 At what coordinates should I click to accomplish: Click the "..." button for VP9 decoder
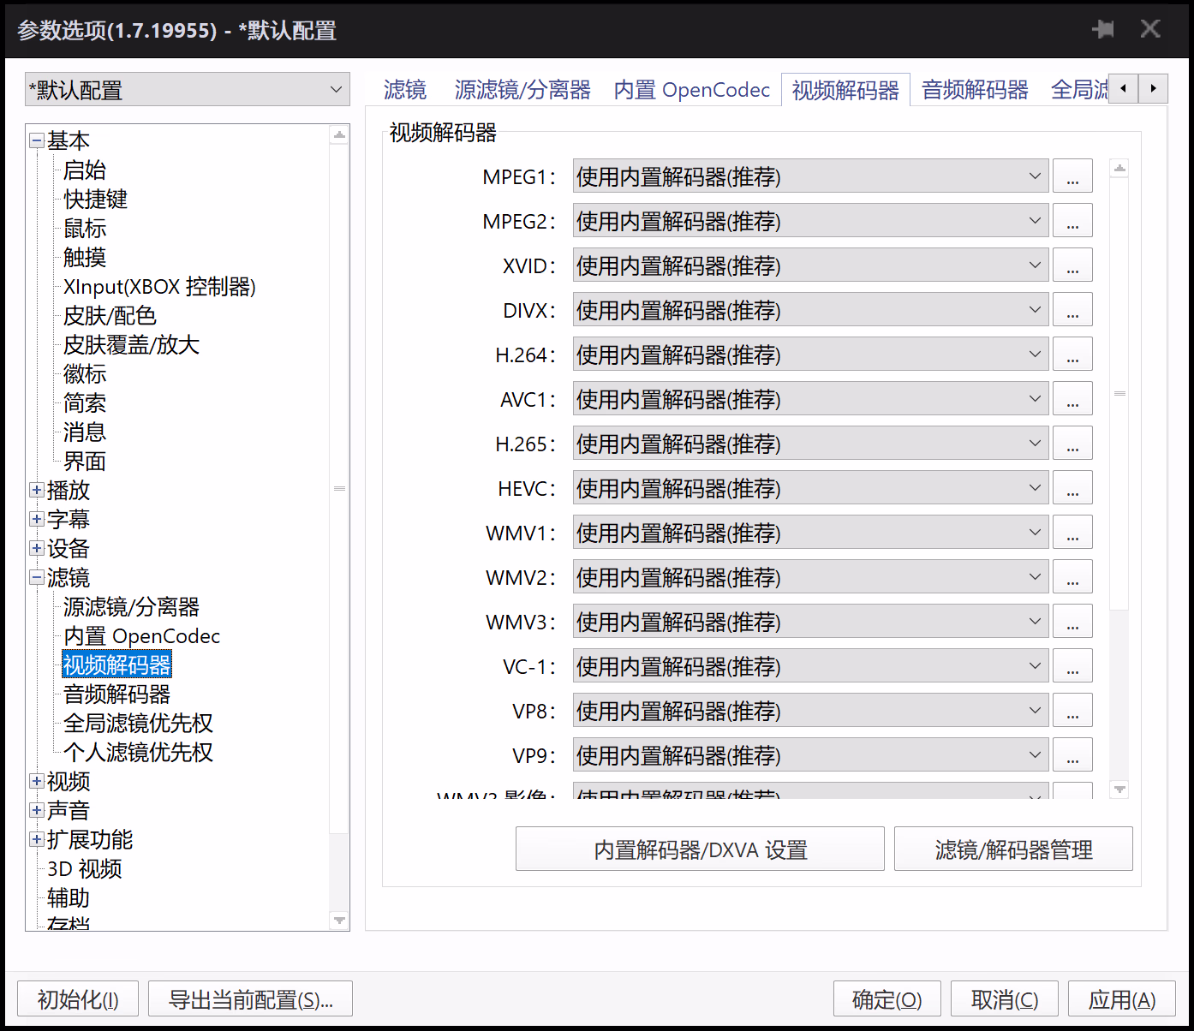click(1072, 756)
